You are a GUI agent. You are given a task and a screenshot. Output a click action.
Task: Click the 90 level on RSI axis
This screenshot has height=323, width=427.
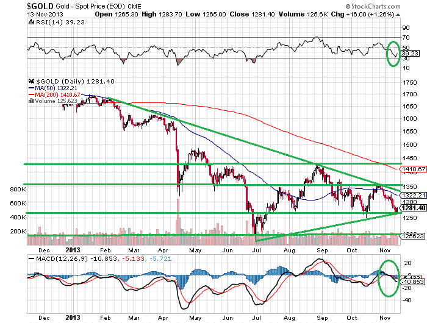click(406, 27)
